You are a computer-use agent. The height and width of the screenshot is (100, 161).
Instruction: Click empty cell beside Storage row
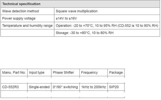point(27,33)
